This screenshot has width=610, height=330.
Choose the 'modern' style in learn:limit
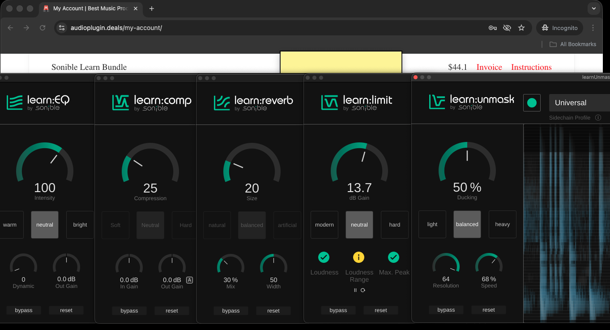(324, 225)
